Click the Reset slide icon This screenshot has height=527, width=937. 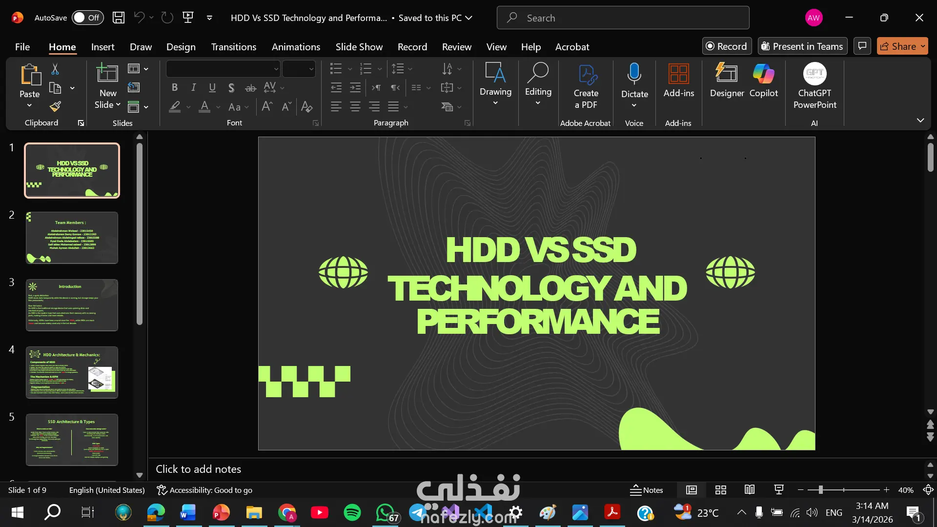click(133, 87)
